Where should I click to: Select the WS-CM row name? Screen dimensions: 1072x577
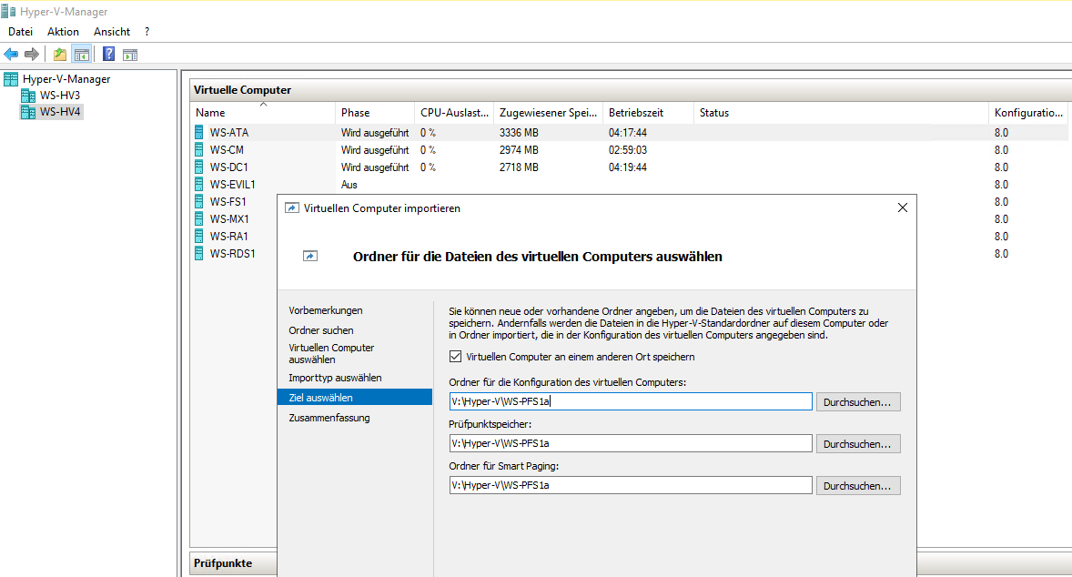(x=227, y=150)
